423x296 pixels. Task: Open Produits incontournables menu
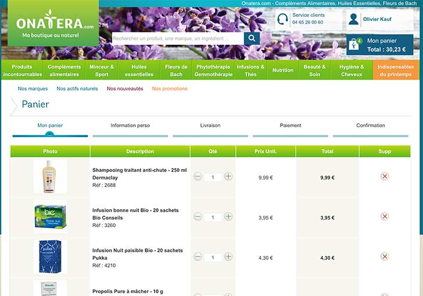23,70
